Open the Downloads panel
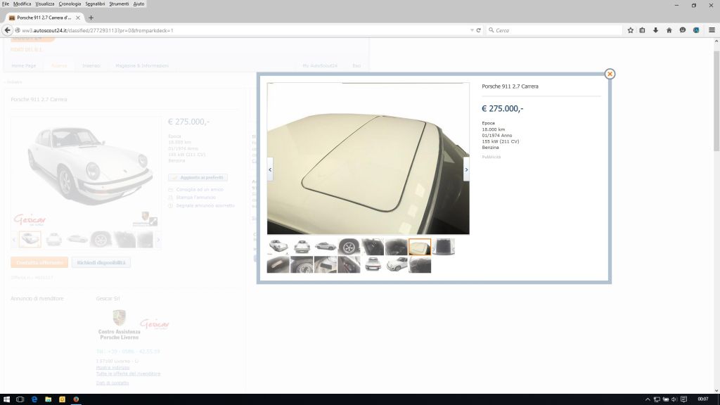The width and height of the screenshot is (720, 405). point(656,30)
